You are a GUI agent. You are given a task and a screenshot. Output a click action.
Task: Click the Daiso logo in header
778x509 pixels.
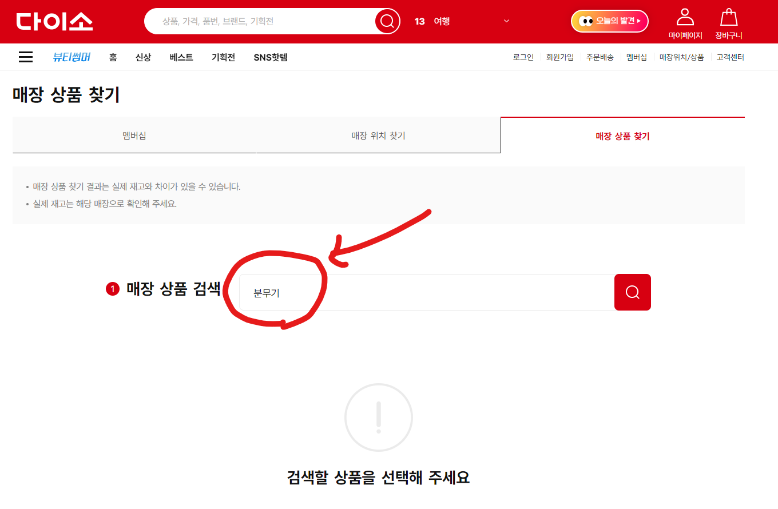[x=54, y=21]
